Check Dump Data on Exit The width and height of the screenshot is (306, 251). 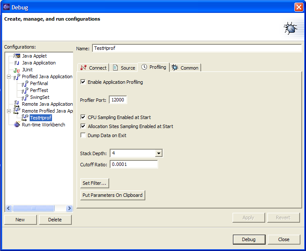coord(83,135)
